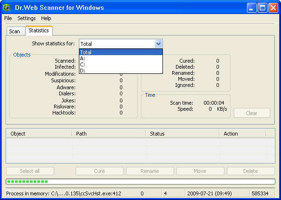Image resolution: width=281 pixels, height=200 pixels.
Task: Open the File menu
Action: pos(8,18)
